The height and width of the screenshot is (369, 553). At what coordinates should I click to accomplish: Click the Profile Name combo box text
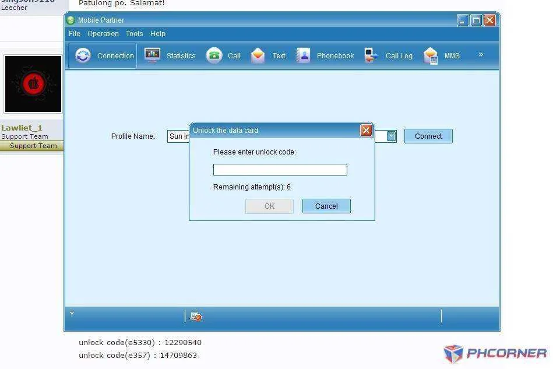pos(178,136)
